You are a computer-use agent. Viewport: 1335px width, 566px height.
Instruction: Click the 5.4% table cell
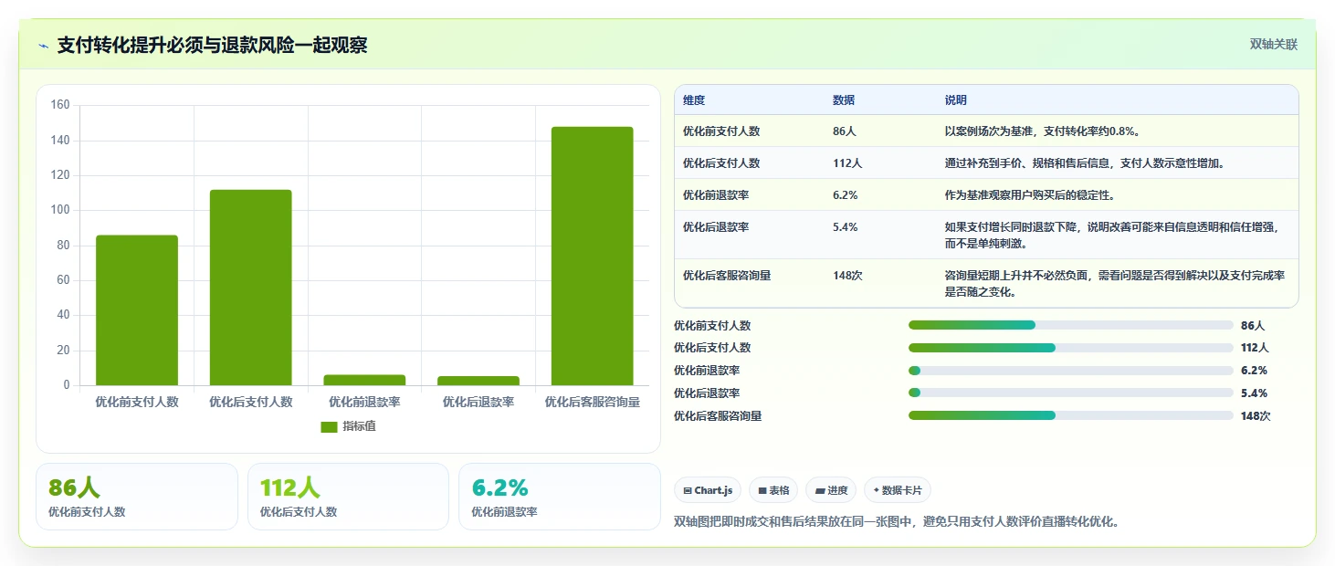click(845, 227)
